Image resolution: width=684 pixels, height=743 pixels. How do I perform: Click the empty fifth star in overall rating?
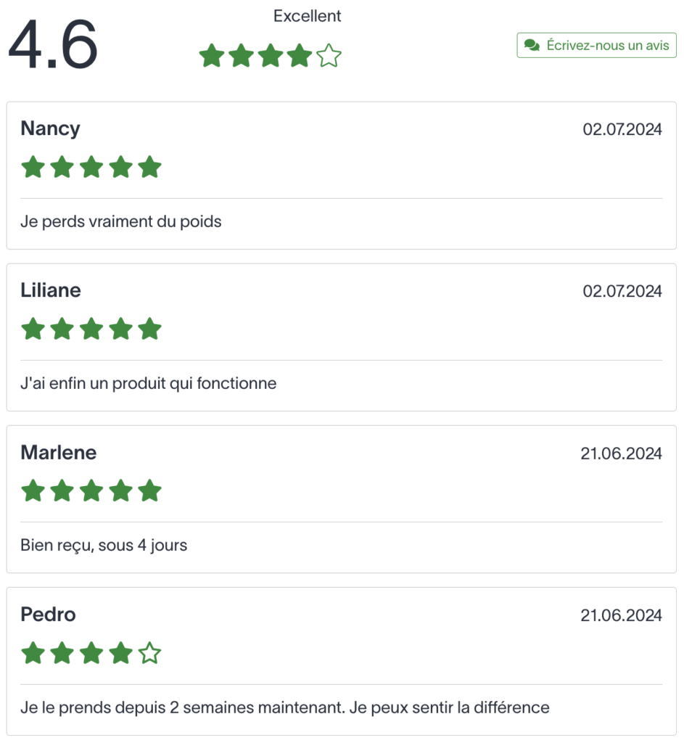pos(329,55)
